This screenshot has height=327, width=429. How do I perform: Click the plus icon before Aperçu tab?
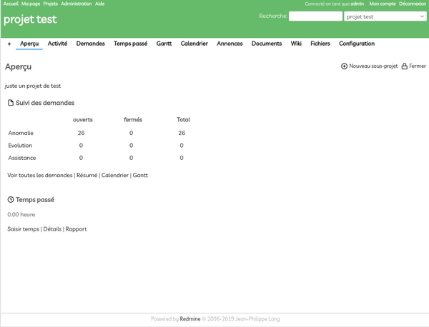pyautogui.click(x=9, y=44)
